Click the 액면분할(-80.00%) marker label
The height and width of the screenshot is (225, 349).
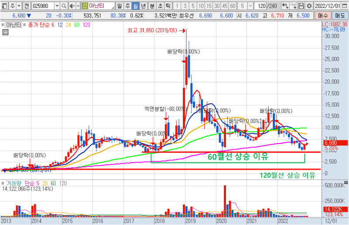click(165, 109)
